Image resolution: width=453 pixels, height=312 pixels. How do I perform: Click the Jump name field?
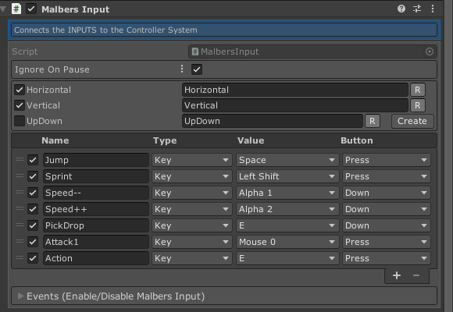coord(96,160)
